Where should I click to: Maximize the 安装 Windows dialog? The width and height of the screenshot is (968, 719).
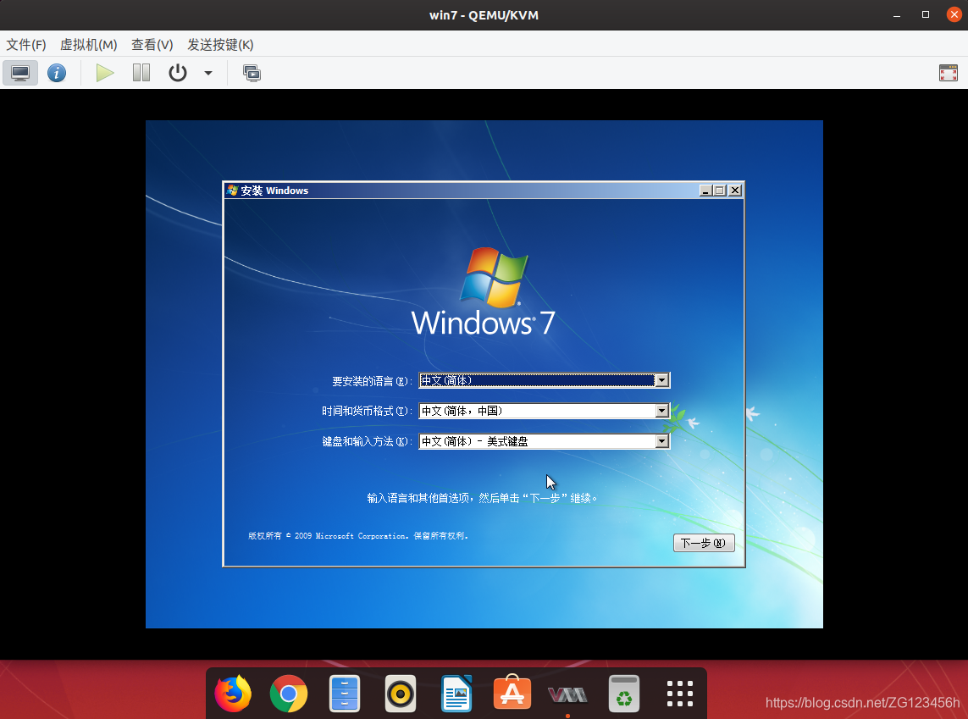(x=720, y=191)
